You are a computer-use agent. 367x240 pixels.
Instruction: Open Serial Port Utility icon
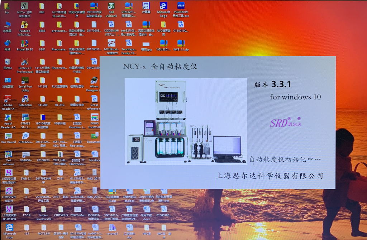tap(25, 80)
